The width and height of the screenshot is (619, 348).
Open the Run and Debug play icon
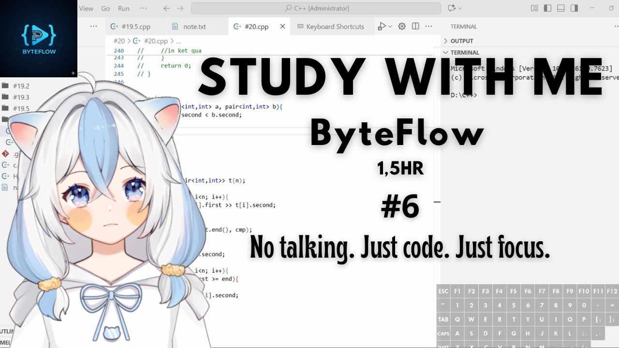click(382, 27)
